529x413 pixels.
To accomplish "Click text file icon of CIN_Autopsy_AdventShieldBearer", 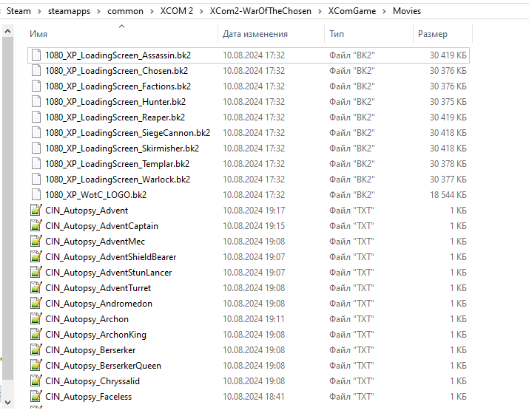I will pos(36,256).
